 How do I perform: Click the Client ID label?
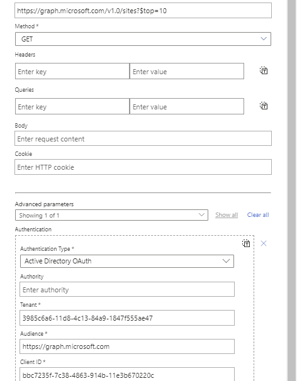(x=33, y=362)
